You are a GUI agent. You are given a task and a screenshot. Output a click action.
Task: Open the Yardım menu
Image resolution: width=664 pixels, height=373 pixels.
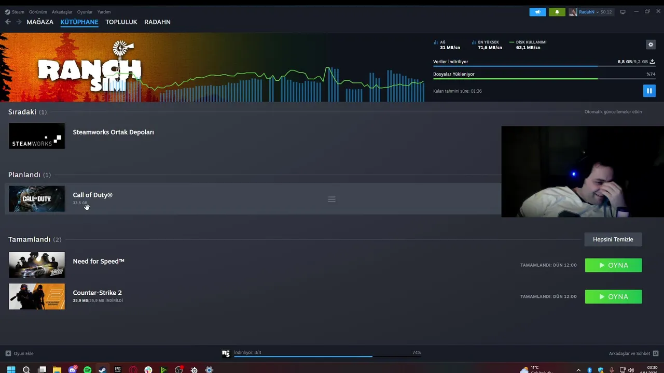click(x=104, y=12)
